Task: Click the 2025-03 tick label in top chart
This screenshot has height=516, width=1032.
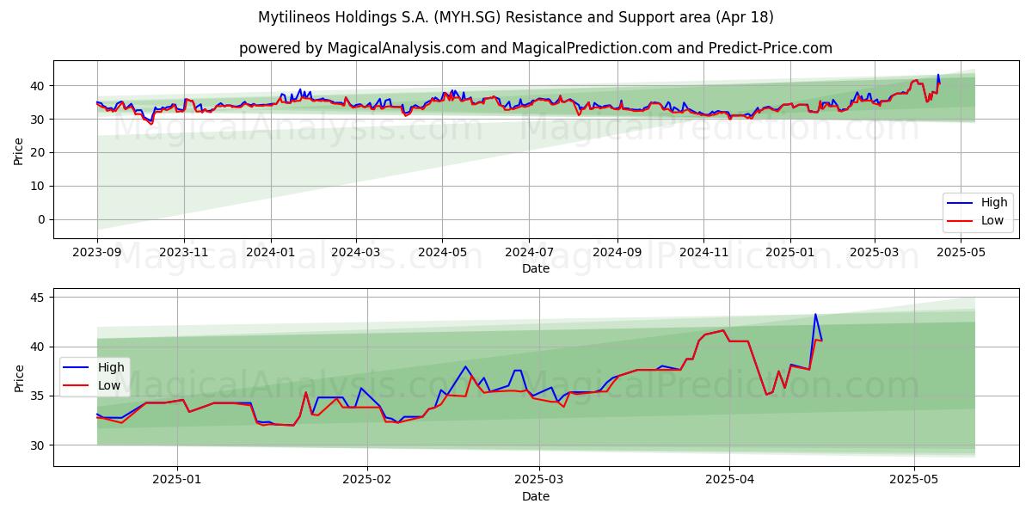Action: point(874,253)
